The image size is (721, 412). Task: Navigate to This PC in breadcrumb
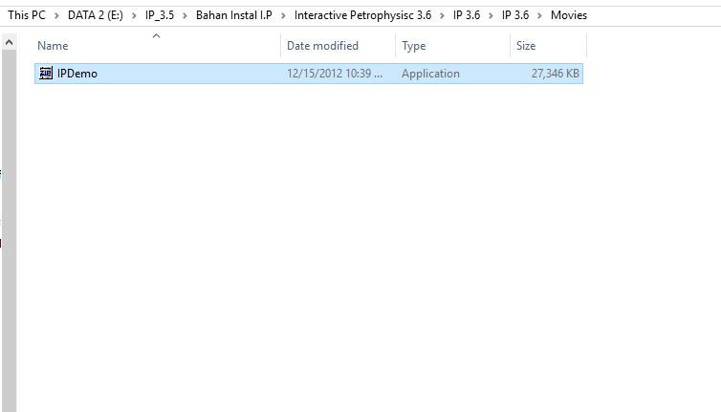[27, 15]
